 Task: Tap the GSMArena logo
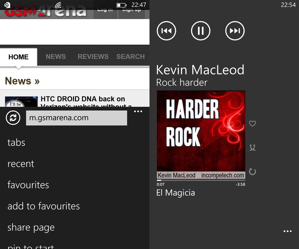coord(45,11)
